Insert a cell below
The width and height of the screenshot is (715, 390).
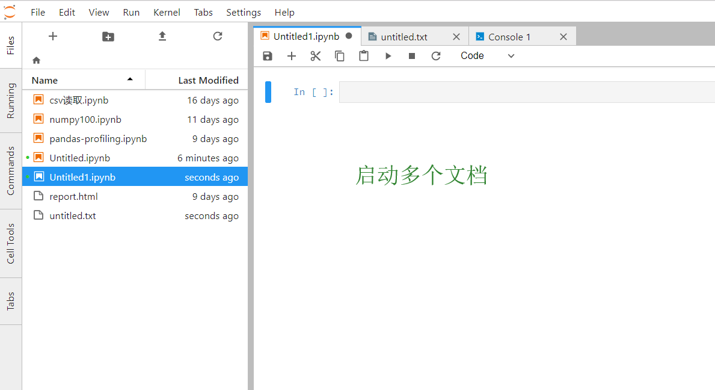click(292, 55)
